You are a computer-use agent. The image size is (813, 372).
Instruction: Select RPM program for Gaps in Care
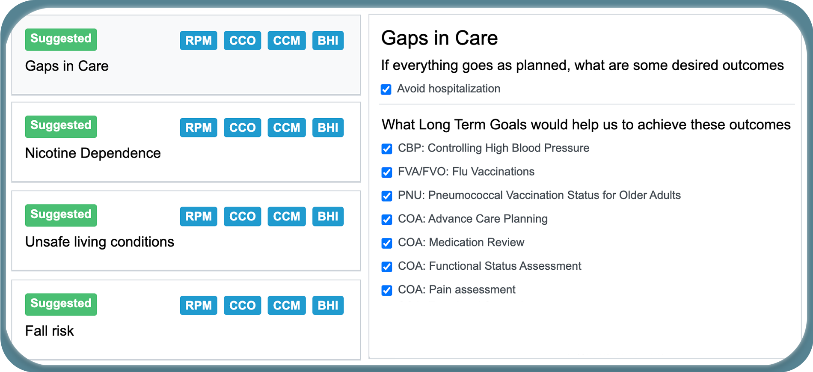pyautogui.click(x=198, y=40)
